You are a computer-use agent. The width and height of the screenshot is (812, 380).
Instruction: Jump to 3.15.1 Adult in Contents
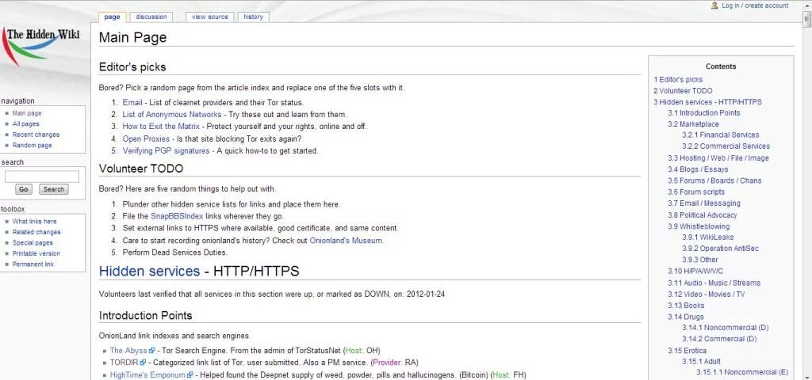coord(701,361)
